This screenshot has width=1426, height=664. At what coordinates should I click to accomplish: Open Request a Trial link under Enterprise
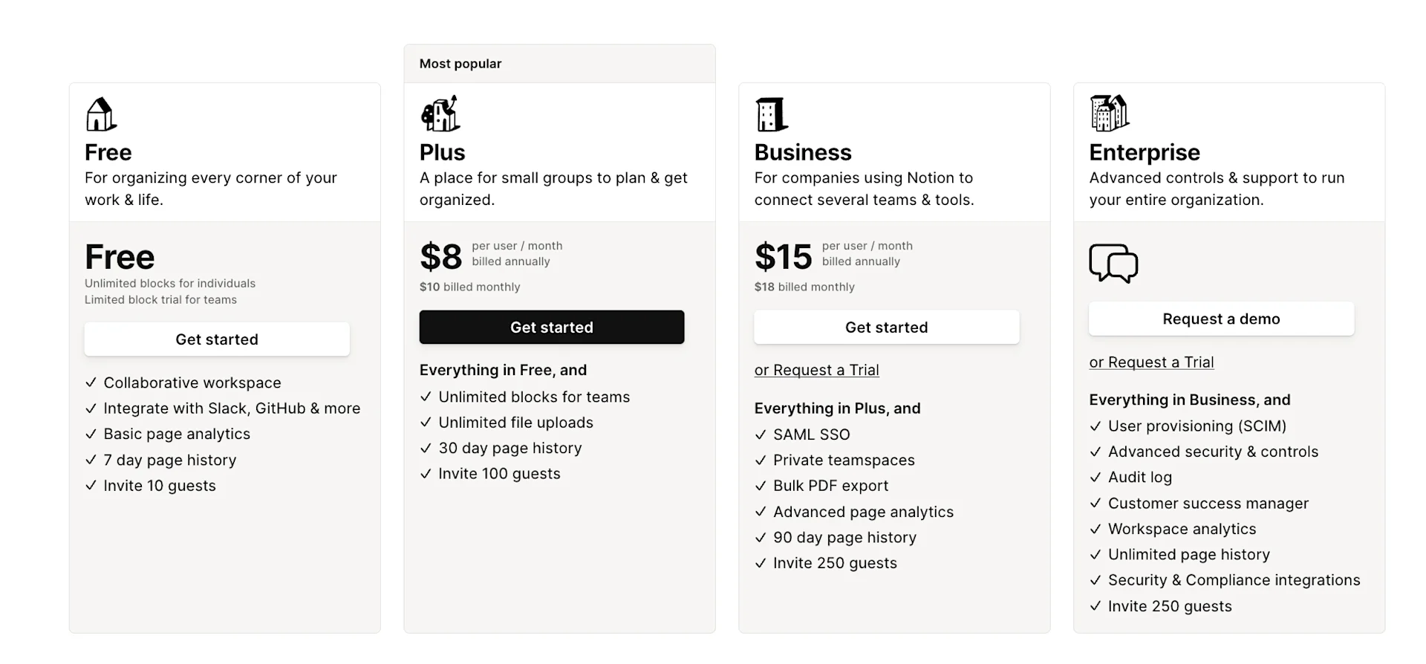point(1151,362)
